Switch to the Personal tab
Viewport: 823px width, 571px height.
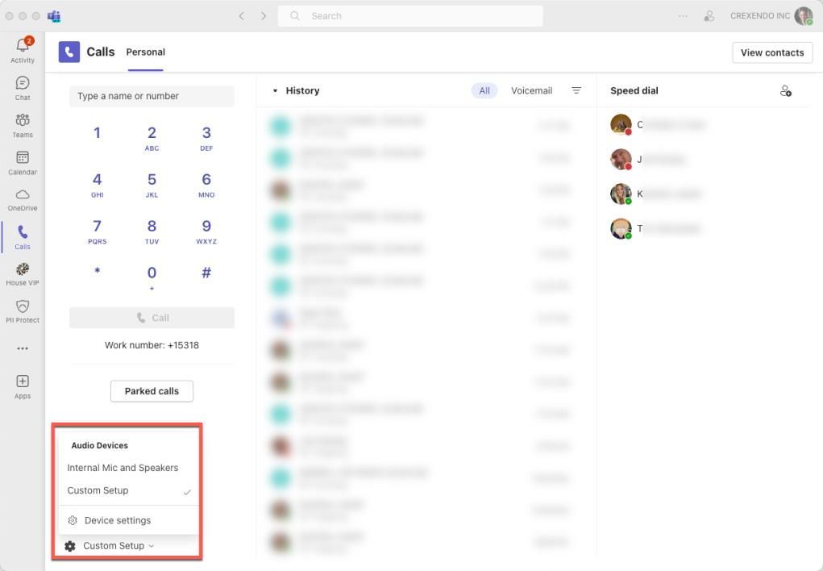[145, 52]
